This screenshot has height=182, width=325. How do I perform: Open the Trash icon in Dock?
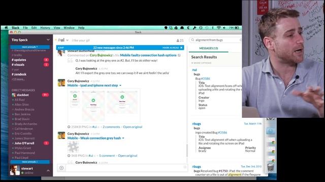pos(271,168)
